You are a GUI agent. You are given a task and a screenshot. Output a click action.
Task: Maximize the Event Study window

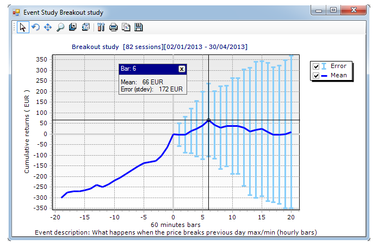coord(333,10)
